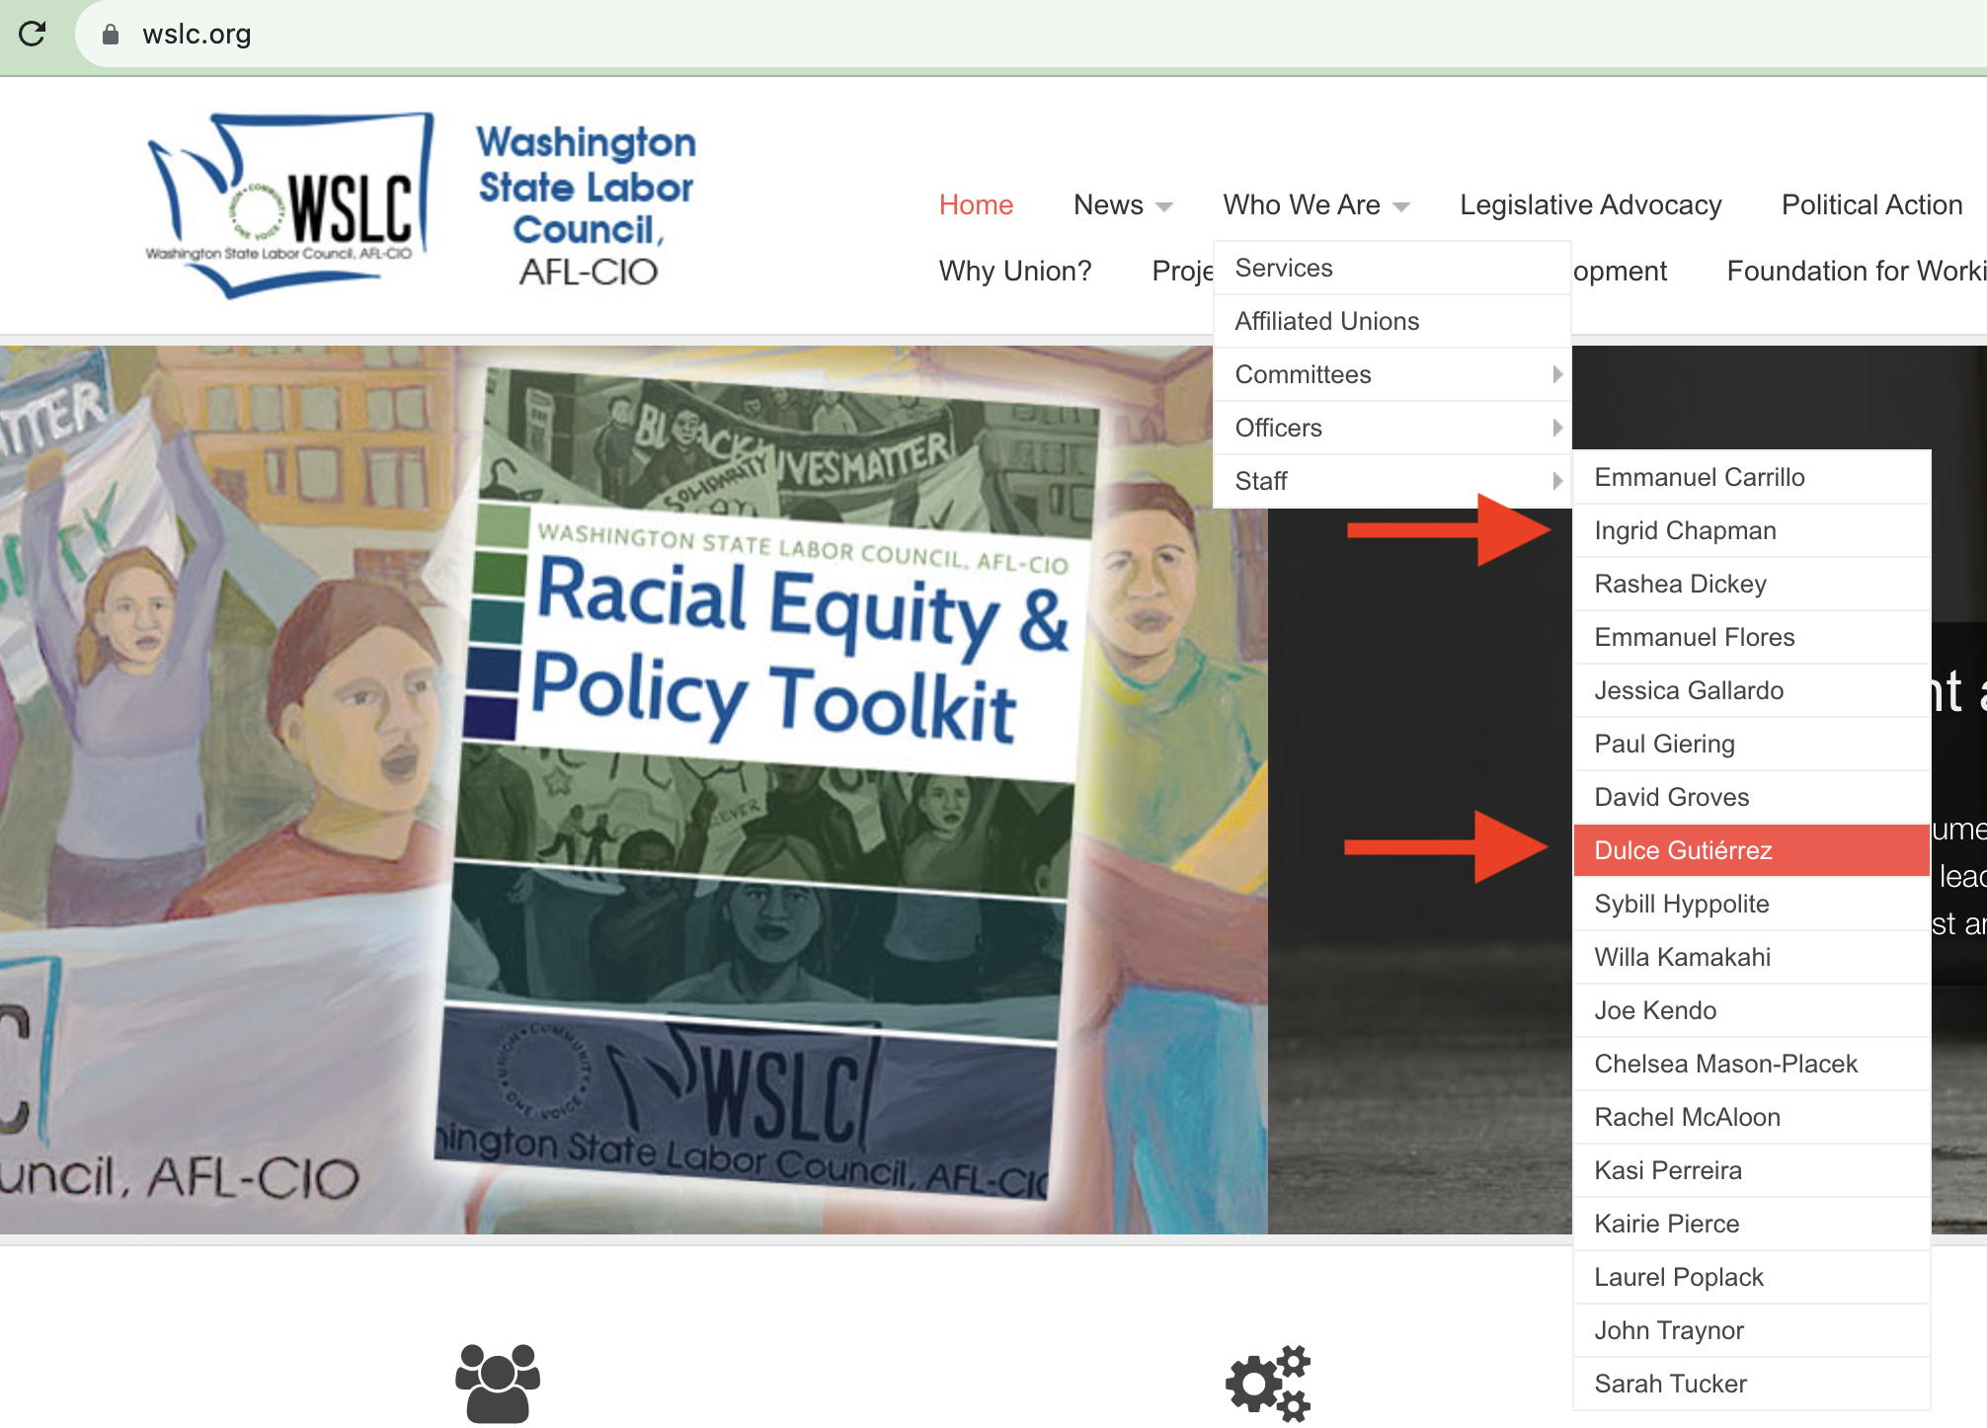Open highlighted Dulce Gutiérrez entry
1987x1428 pixels.
point(1751,850)
